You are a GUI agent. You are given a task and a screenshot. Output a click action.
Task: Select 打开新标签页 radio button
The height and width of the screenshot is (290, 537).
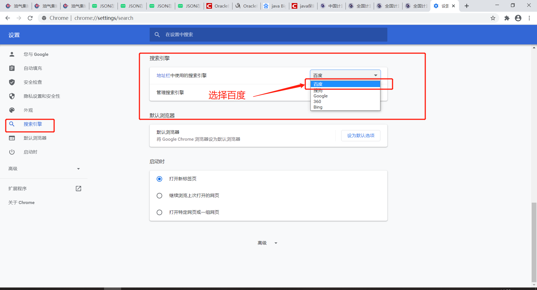point(159,179)
